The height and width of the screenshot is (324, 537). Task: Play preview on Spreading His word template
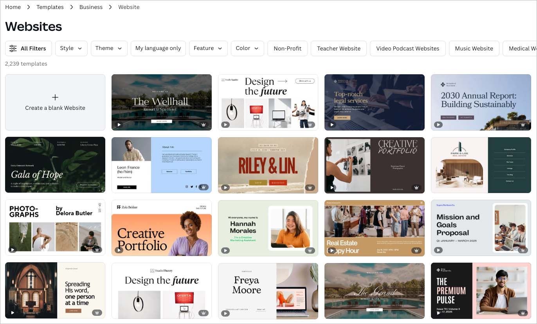[13, 313]
